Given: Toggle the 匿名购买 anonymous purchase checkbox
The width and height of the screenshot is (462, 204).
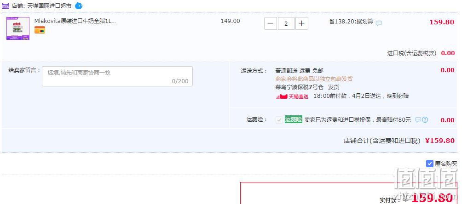Looking at the screenshot, I should (430, 164).
